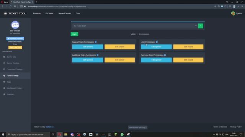Viewport: 245px width, 137px height.
Task: Click the Server Configs gear icon
Action: pos(4,63)
